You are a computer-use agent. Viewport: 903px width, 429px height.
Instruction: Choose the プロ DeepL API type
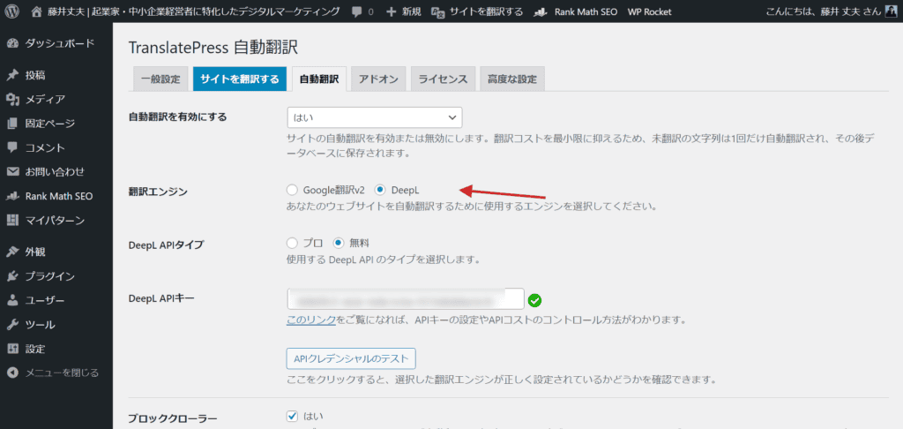(292, 243)
